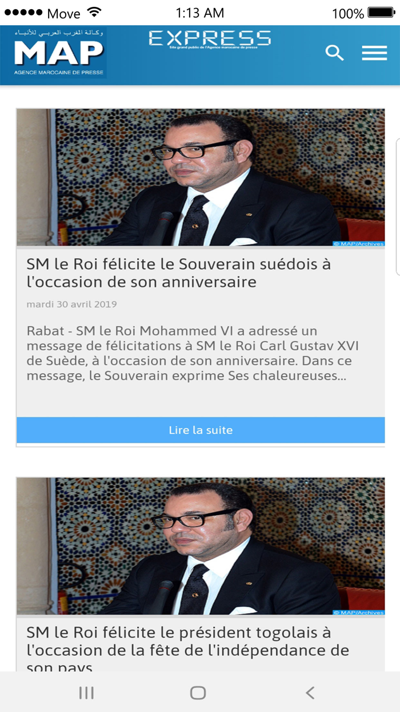Click the date mardi 30 avril 2019
Image resolution: width=400 pixels, height=712 pixels.
[x=71, y=304]
